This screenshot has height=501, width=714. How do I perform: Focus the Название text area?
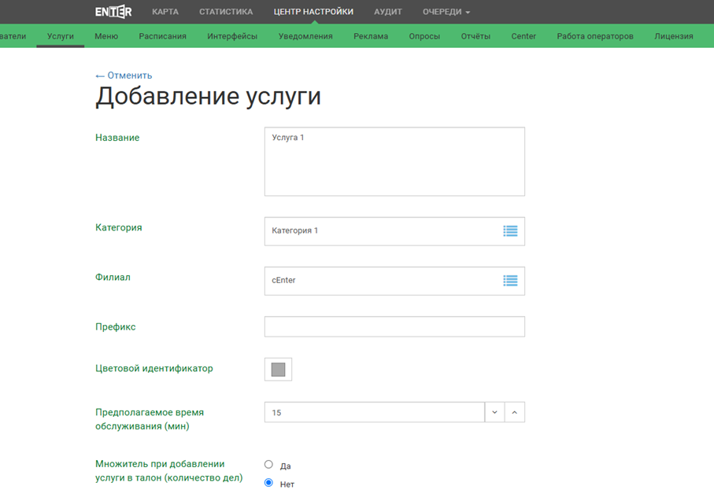[394, 161]
